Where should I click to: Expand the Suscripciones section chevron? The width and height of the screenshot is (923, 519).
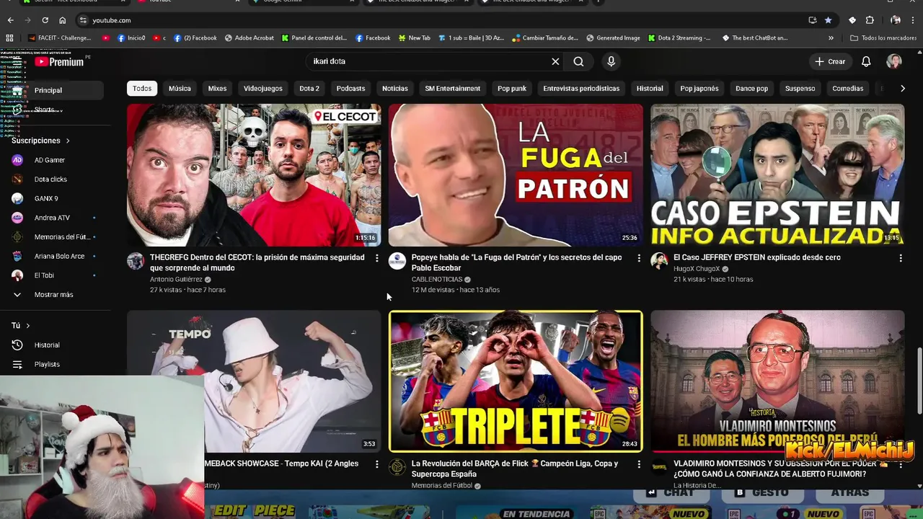pyautogui.click(x=68, y=141)
